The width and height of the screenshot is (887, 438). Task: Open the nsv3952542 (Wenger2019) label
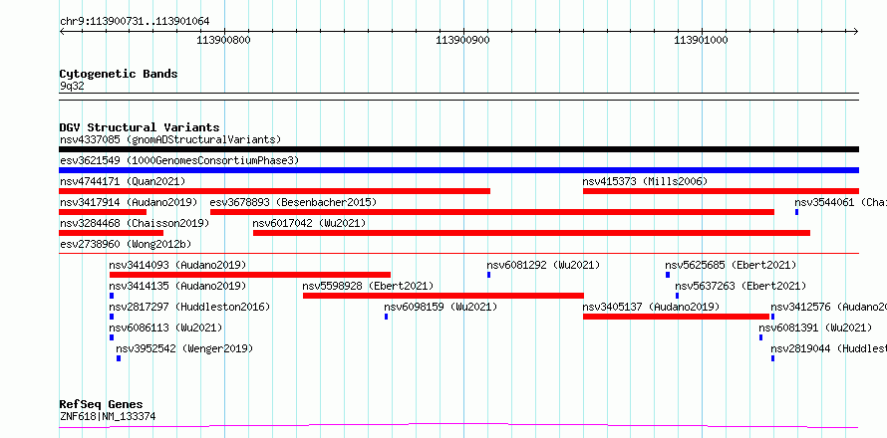click(184, 348)
